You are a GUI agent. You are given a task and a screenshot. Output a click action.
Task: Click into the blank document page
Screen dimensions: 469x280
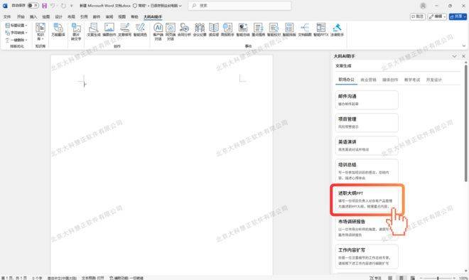pos(161,165)
